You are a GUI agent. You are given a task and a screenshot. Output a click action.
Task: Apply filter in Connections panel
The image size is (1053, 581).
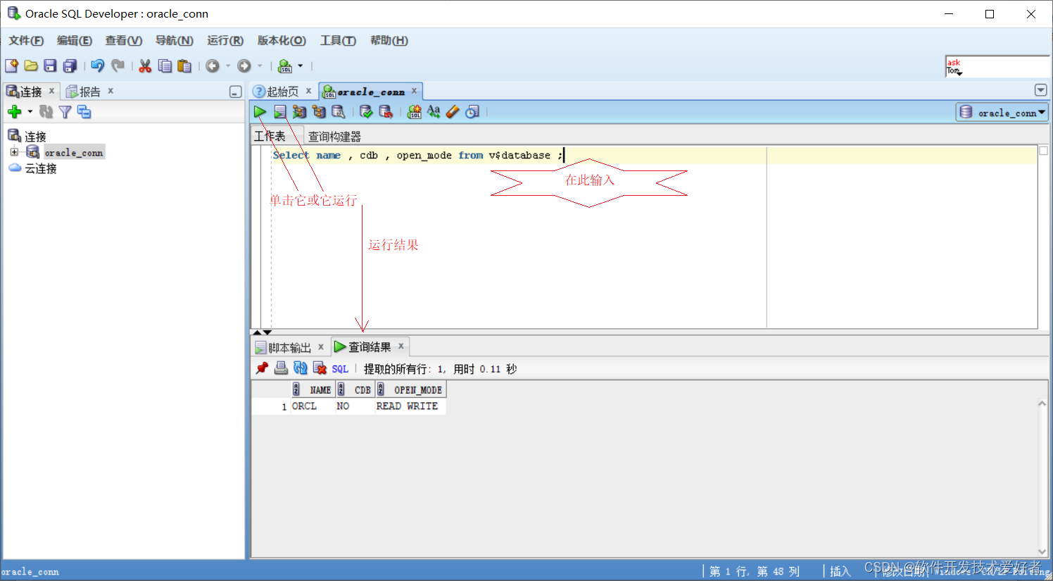(65, 111)
